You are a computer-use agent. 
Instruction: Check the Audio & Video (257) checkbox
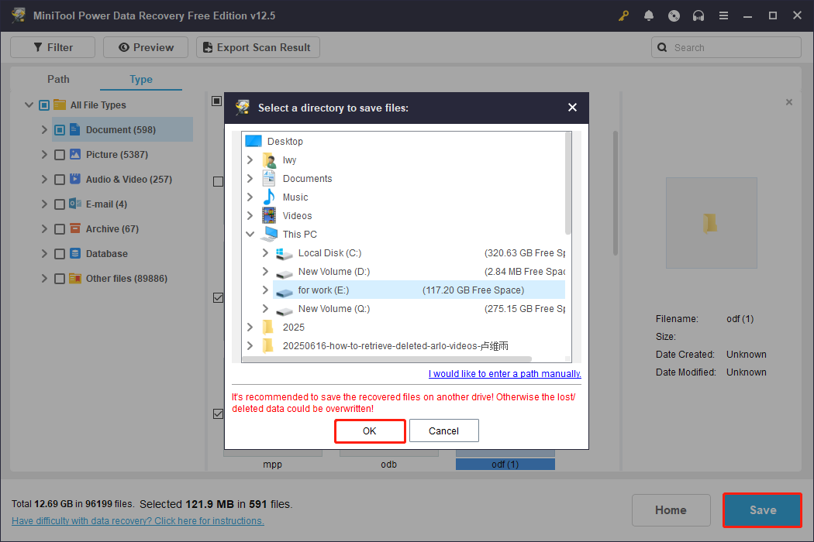click(60, 180)
